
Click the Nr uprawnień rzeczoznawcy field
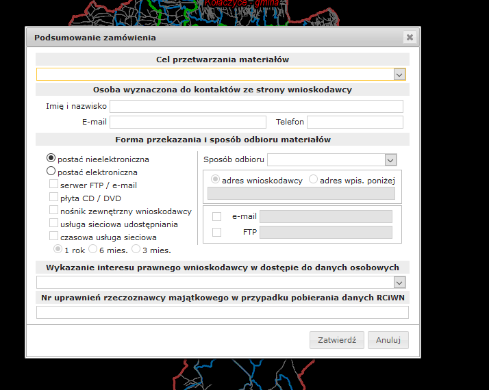pyautogui.click(x=223, y=313)
